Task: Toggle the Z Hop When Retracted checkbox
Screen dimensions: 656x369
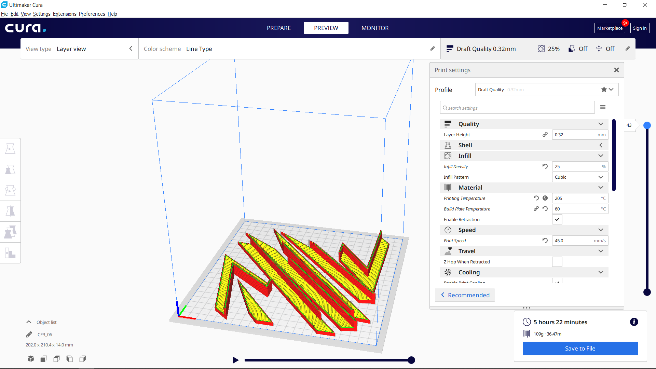Action: (x=557, y=262)
